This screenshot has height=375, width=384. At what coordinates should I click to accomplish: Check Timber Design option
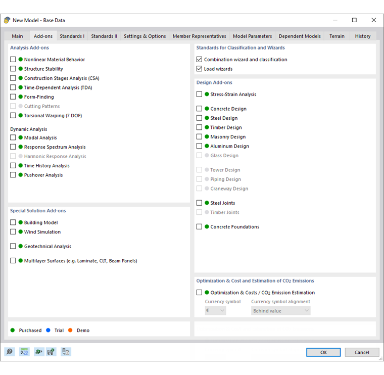[200, 127]
